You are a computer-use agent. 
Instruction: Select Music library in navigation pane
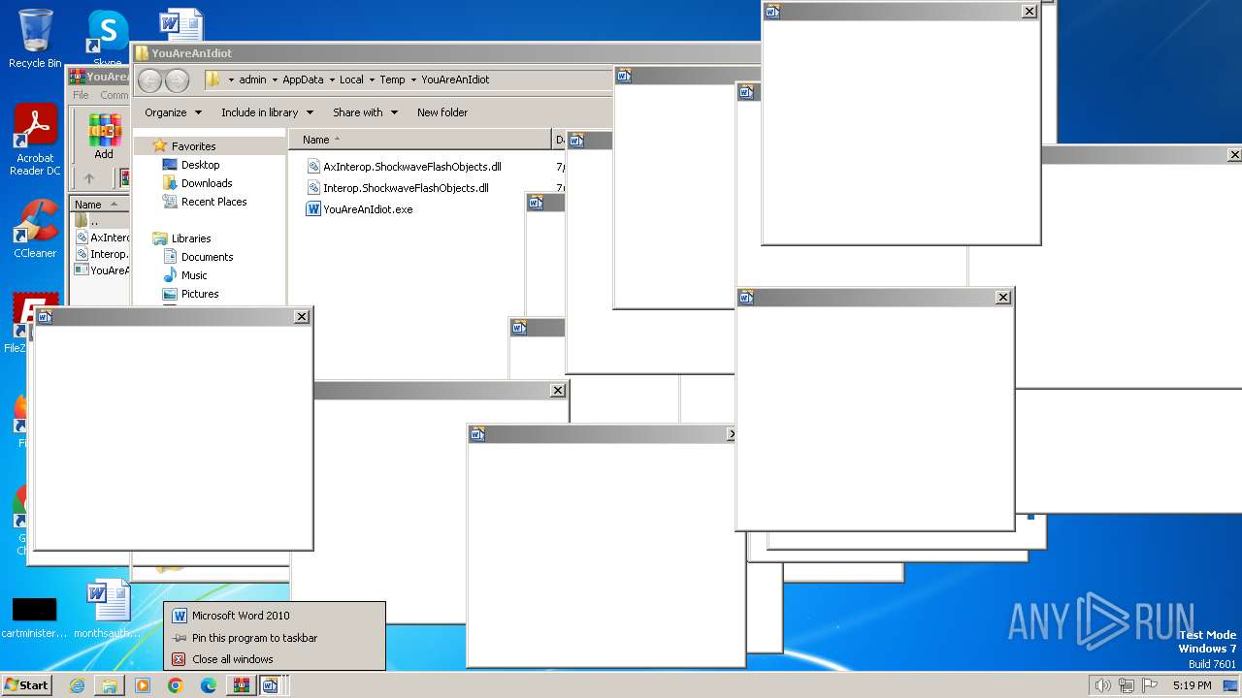[x=185, y=275]
